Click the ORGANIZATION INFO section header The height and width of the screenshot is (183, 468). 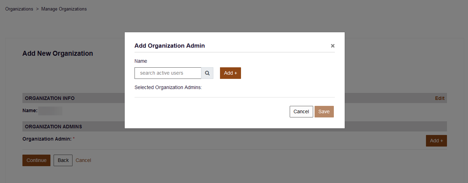50,98
